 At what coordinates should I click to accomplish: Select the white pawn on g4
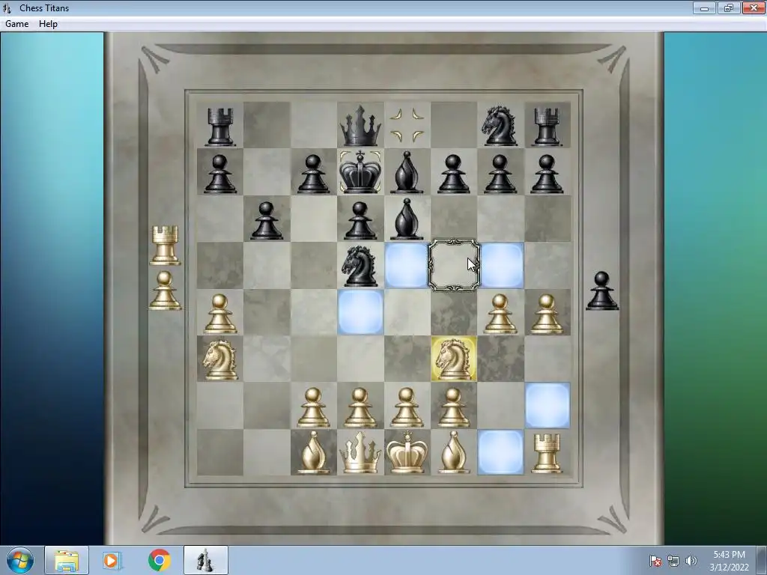500,314
